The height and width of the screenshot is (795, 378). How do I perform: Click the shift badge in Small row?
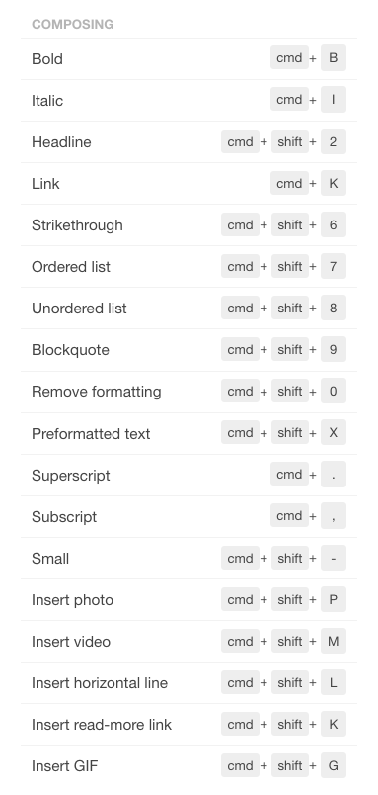(x=290, y=558)
